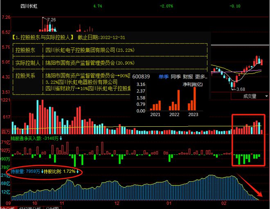This screenshot has width=270, height=209.
Task: Open the 财报 tab
Action: pos(188,77)
